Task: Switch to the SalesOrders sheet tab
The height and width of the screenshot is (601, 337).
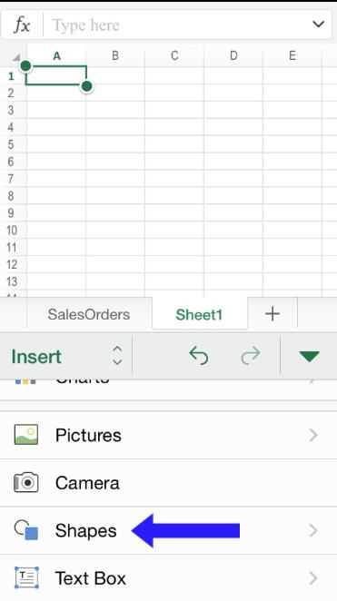Action: coord(89,314)
